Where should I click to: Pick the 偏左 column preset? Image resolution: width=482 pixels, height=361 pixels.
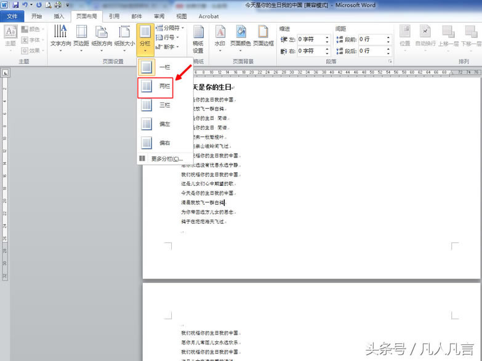[155, 124]
